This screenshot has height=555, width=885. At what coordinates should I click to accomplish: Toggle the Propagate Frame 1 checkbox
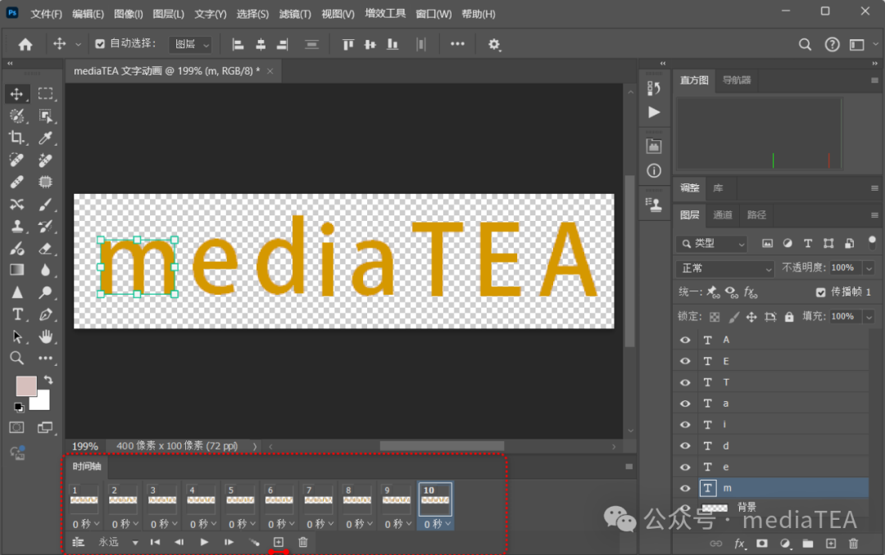click(820, 292)
